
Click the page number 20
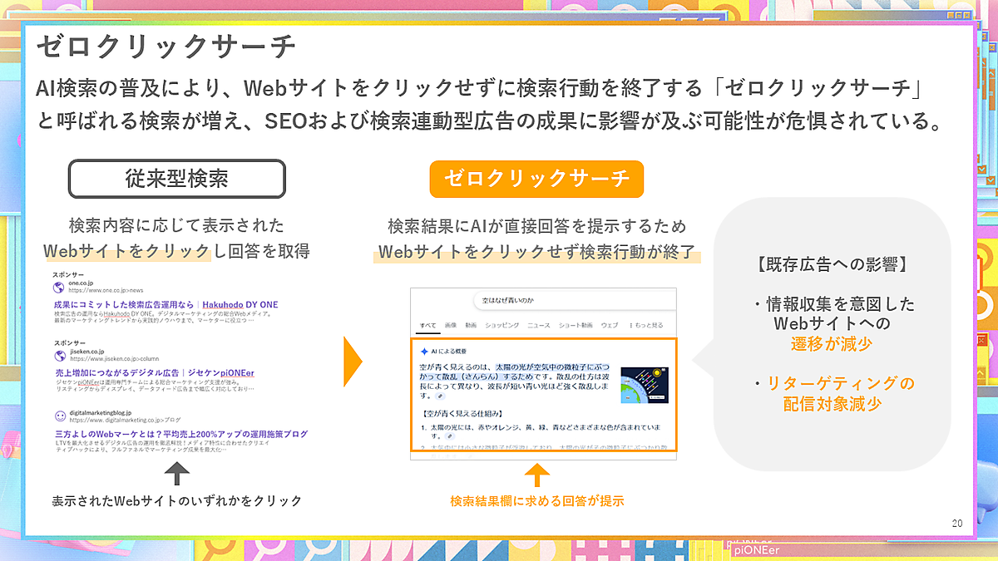point(956,524)
